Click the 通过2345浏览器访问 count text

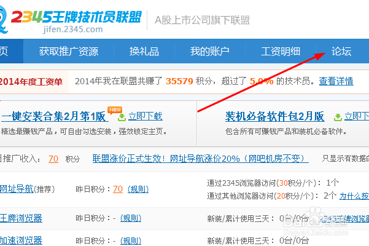click(x=273, y=183)
